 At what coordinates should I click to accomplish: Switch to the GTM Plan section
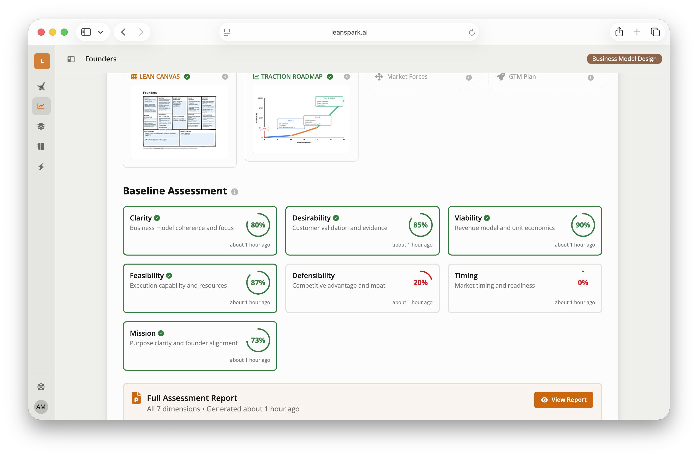pyautogui.click(x=522, y=76)
